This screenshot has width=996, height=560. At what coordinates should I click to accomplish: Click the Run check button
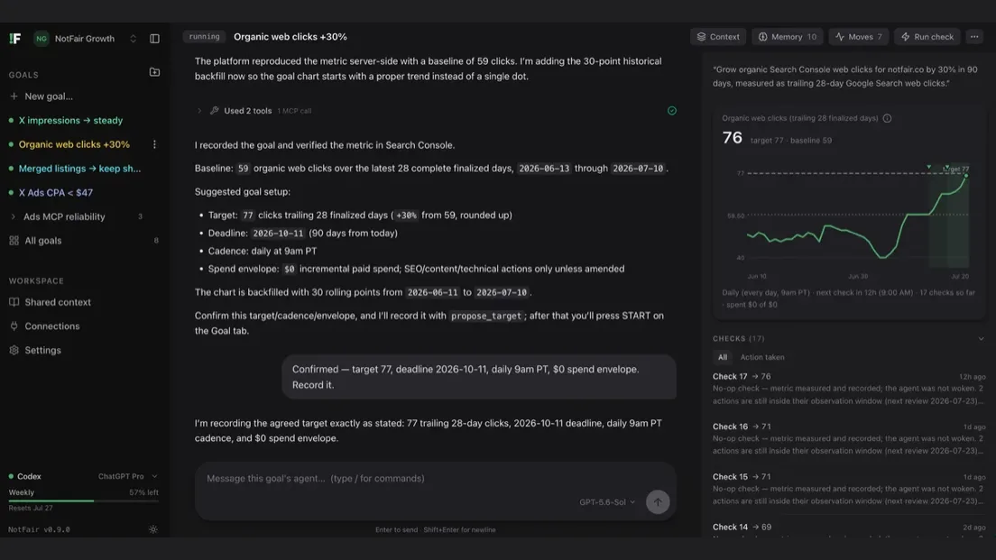[927, 37]
